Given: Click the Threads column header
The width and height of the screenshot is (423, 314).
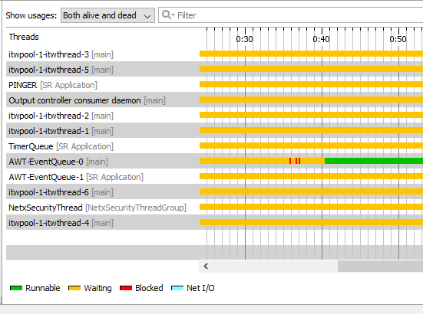Looking at the screenshot, I should (x=24, y=37).
